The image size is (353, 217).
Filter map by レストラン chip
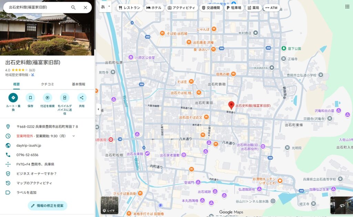click(129, 8)
